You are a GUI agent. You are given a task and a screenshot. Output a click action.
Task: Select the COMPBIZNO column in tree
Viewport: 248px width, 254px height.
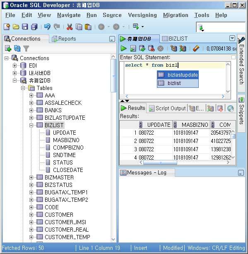pos(68,148)
